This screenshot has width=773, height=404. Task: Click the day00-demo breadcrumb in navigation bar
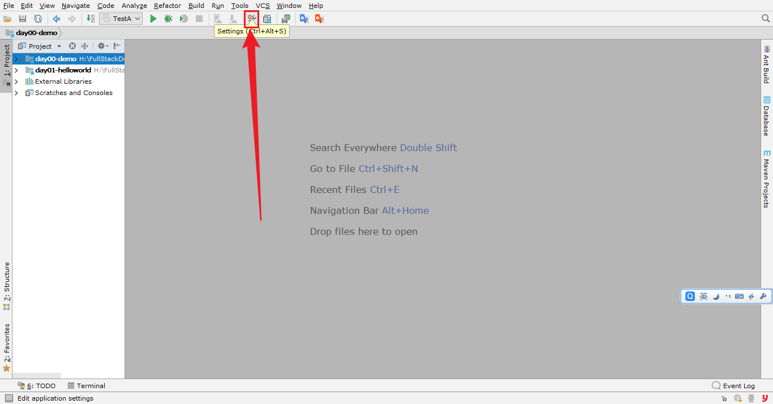32,33
